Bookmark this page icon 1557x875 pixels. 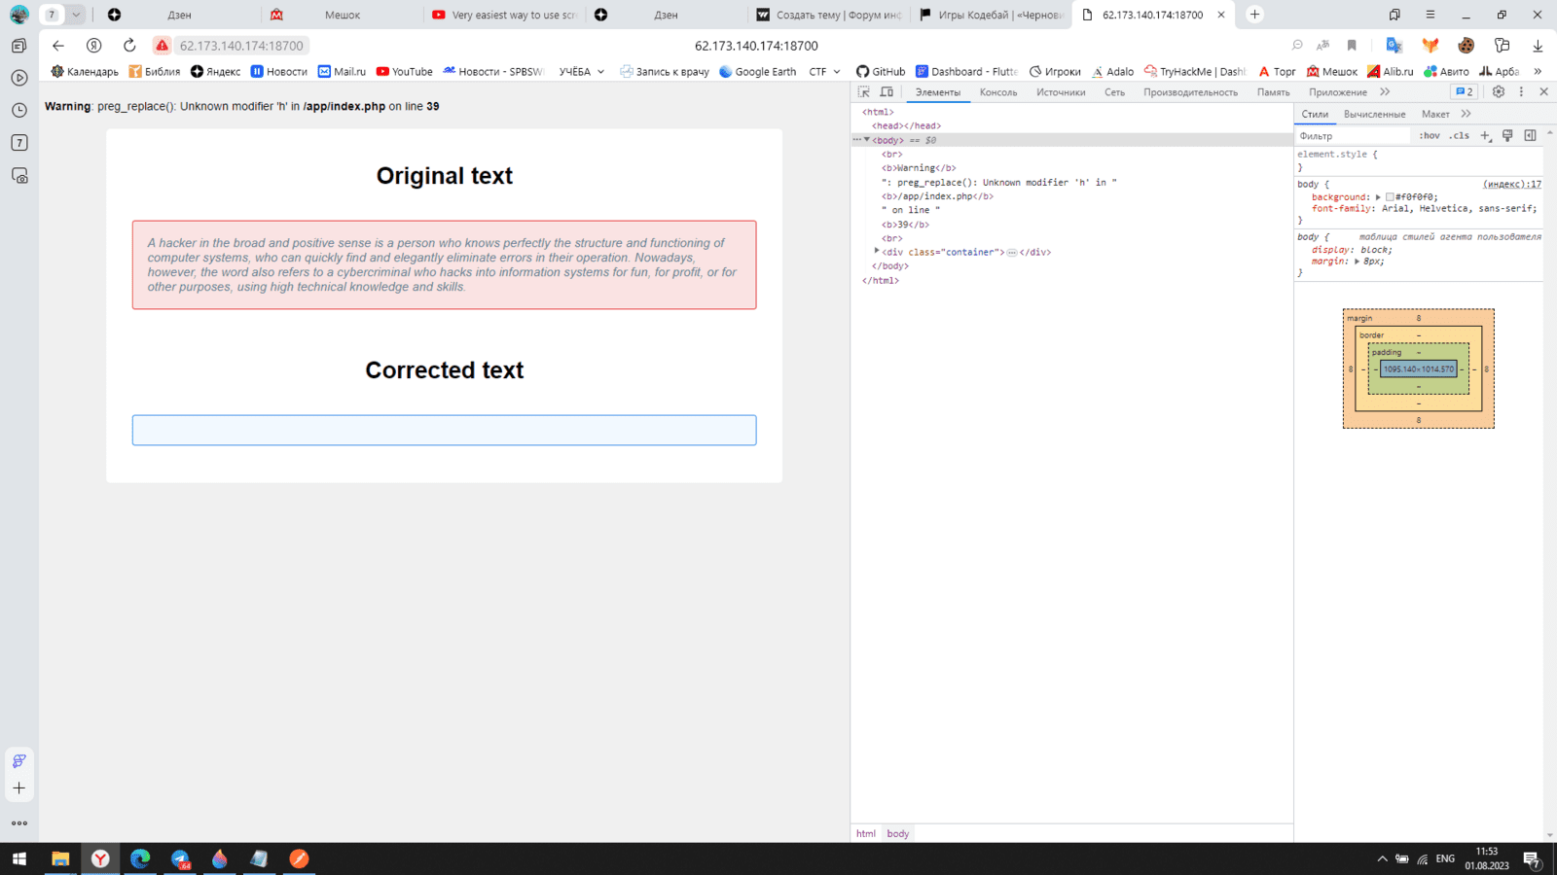[1352, 46]
